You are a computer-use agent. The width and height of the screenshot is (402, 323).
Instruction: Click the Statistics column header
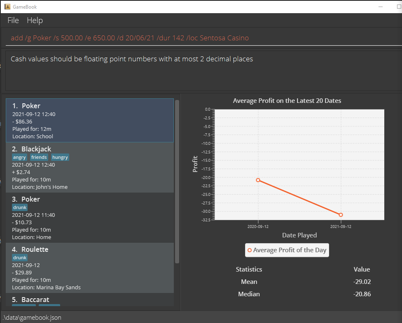click(249, 269)
